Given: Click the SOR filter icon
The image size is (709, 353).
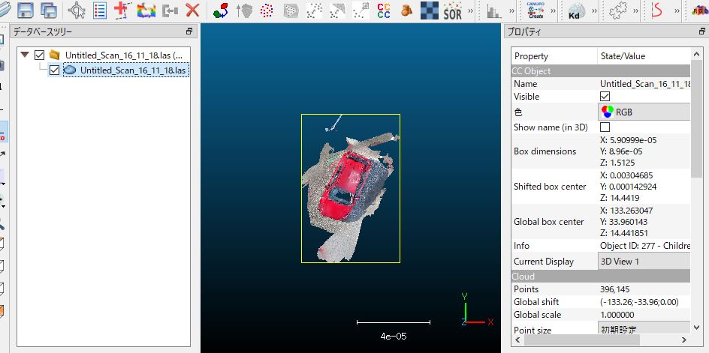Looking at the screenshot, I should point(452,10).
